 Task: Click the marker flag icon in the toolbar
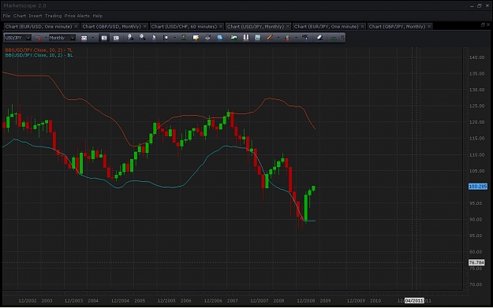pos(166,38)
